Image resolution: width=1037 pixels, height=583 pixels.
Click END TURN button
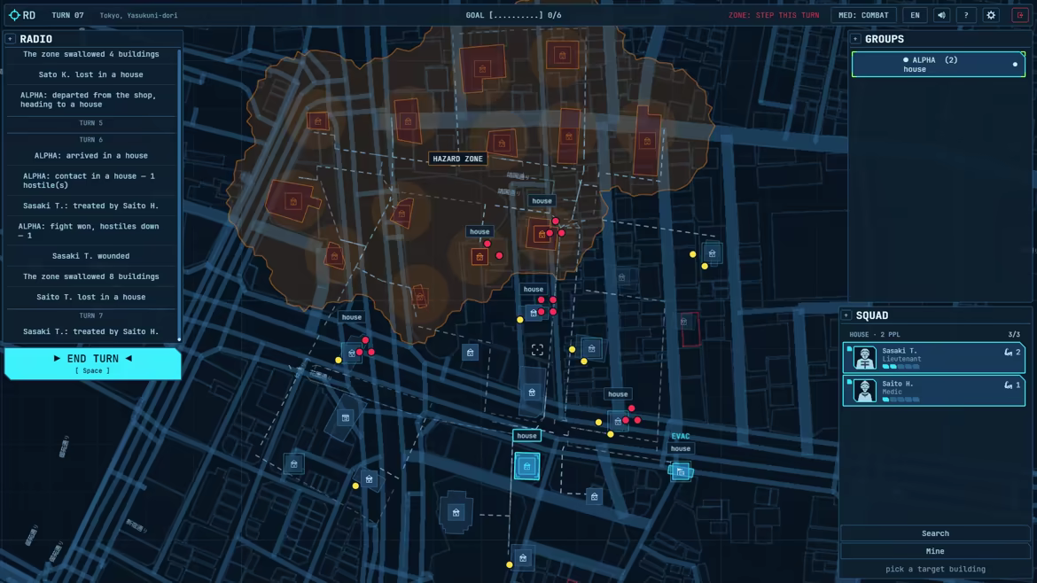click(x=92, y=363)
